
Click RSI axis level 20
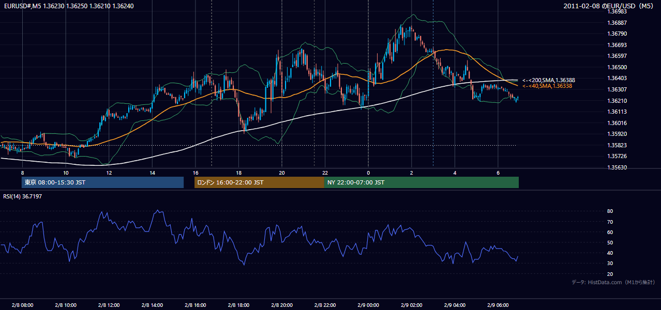coord(610,274)
